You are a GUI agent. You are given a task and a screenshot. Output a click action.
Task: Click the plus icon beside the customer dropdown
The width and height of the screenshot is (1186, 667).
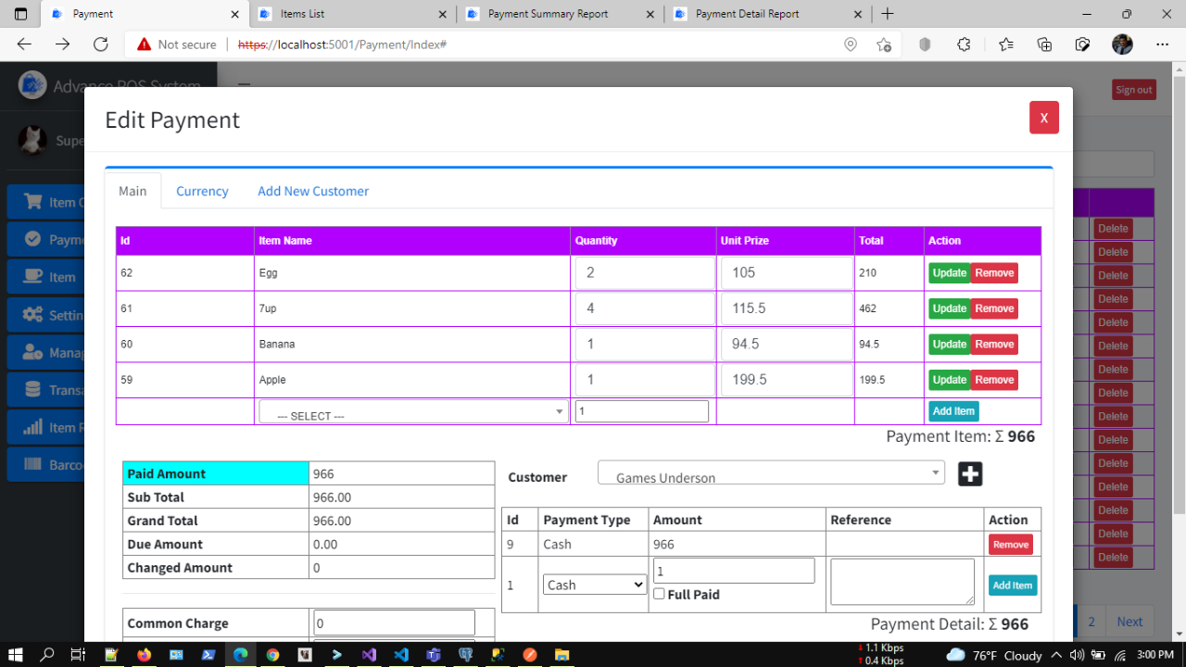(x=969, y=473)
